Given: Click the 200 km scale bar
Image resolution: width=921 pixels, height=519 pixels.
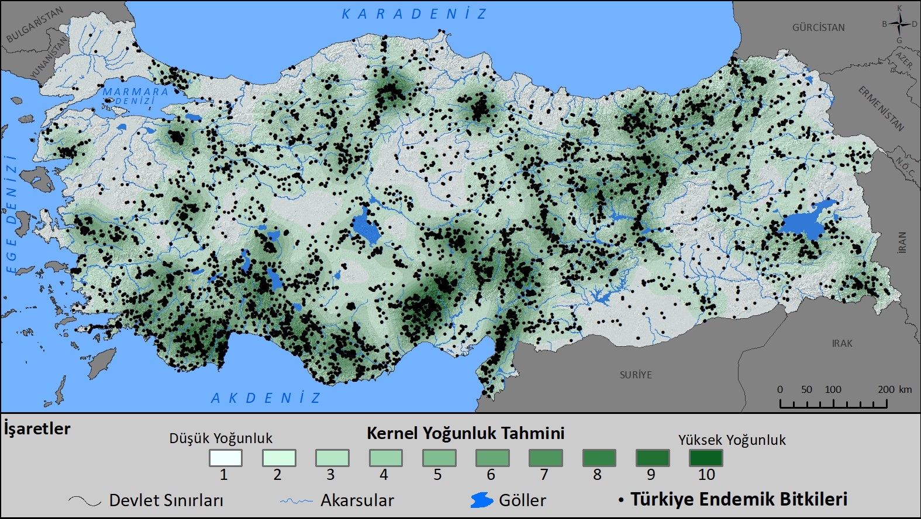Looking at the screenshot, I should tap(833, 403).
